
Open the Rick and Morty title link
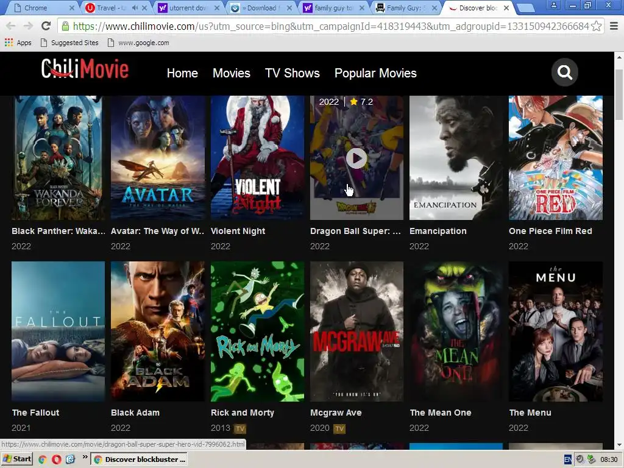pos(243,413)
